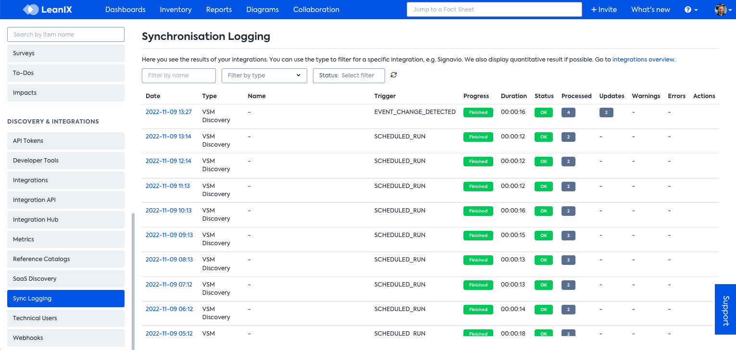
Task: Open the Integrations sidebar item
Action: (x=66, y=180)
